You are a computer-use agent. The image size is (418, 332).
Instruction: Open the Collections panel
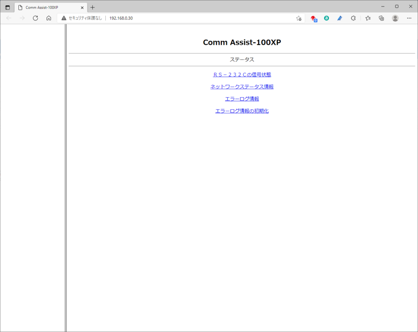(x=381, y=18)
